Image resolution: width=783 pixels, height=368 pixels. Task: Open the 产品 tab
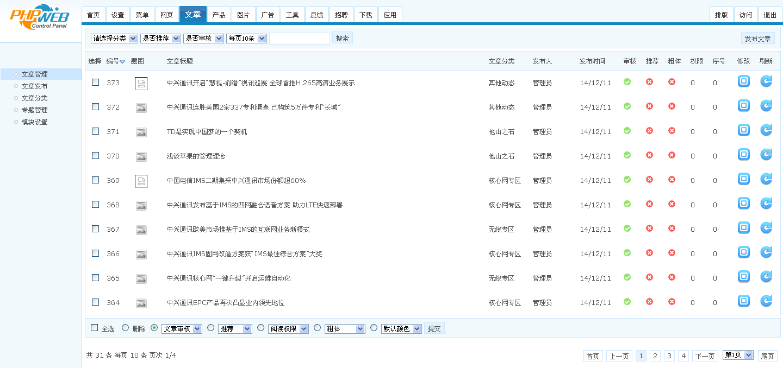click(219, 15)
